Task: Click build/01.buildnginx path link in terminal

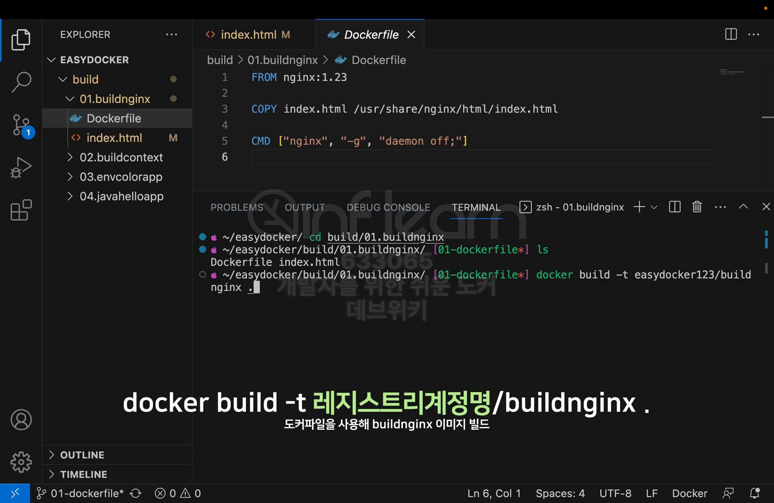Action: point(386,237)
